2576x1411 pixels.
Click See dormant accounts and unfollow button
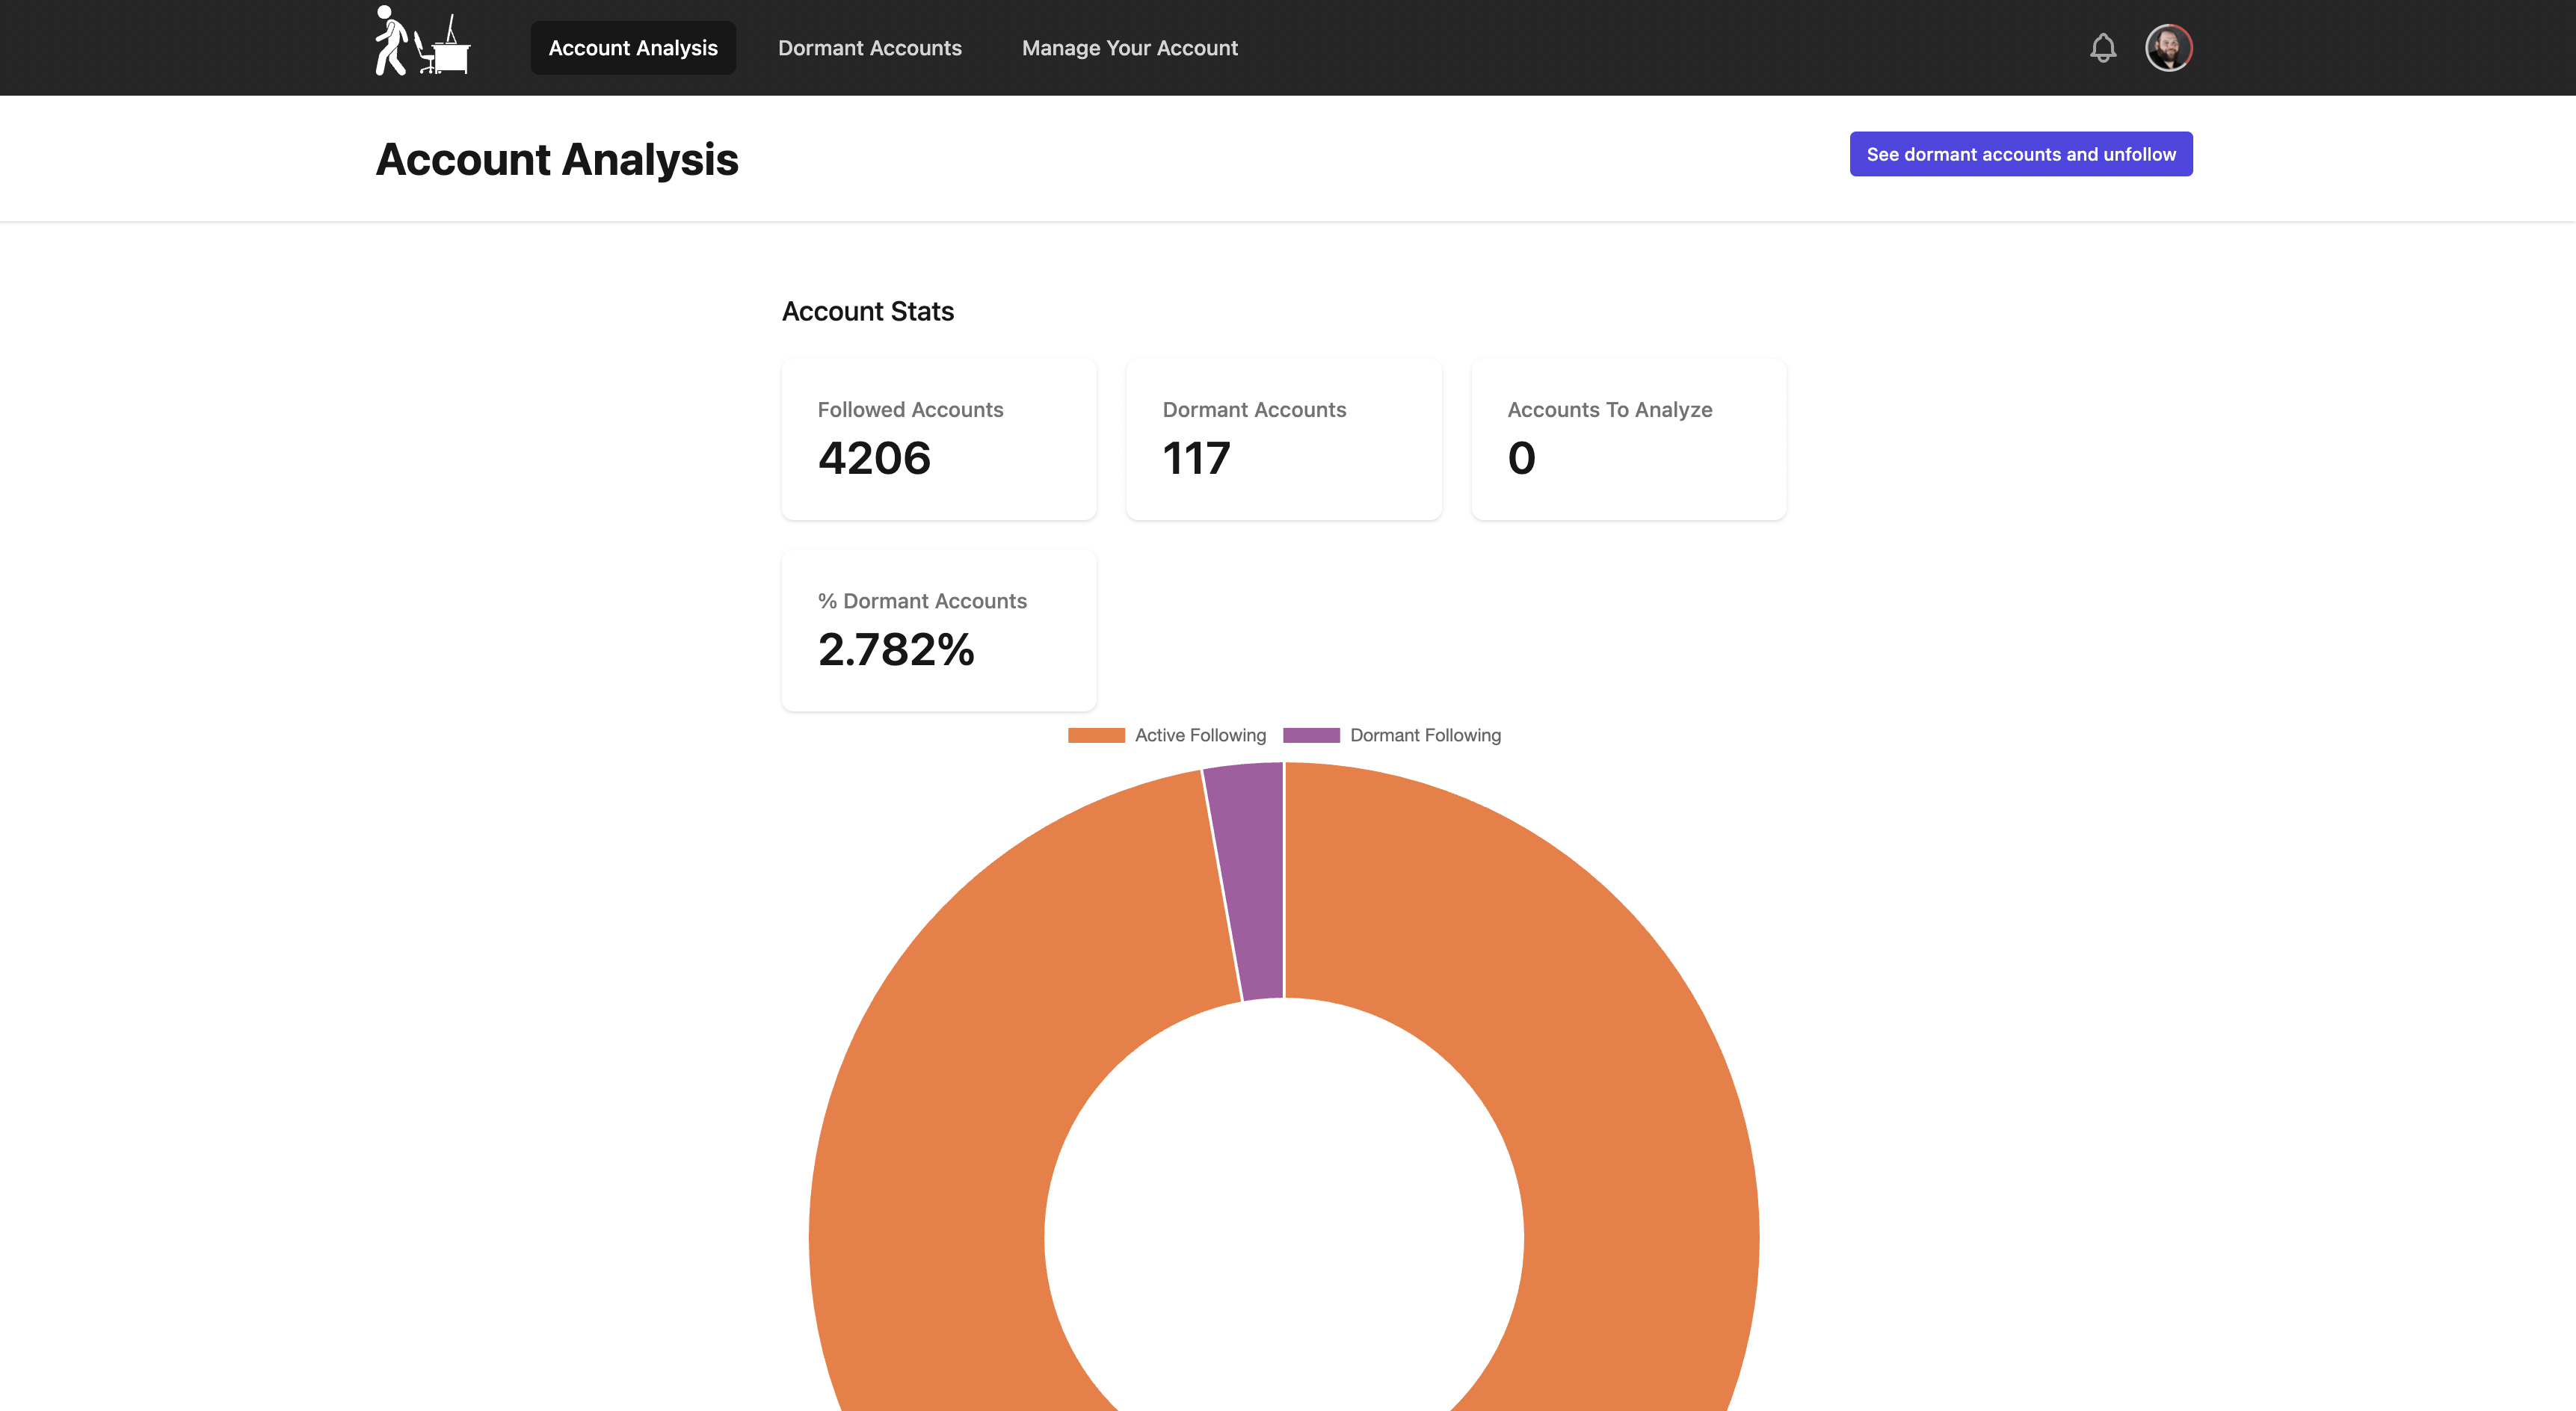click(x=2021, y=154)
